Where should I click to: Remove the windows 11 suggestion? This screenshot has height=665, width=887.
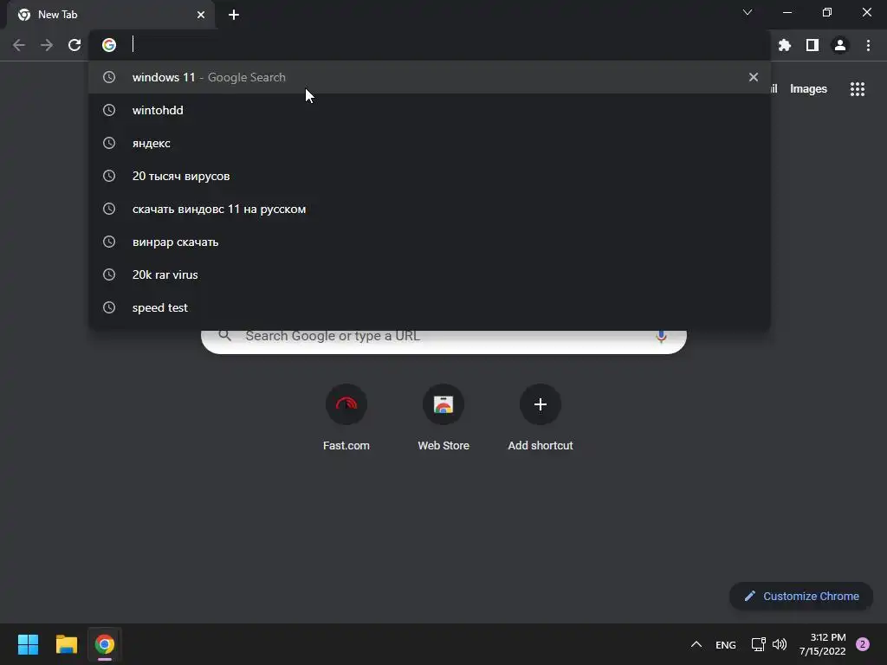[754, 77]
